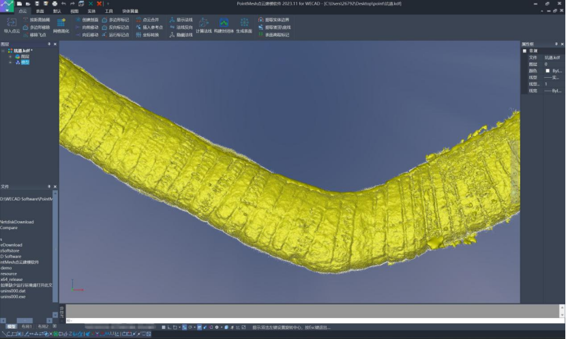Select 多边形移除 polygon remove tool
The height and width of the screenshot is (339, 566).
click(x=36, y=27)
